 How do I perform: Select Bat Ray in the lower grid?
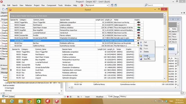tap(38, 73)
